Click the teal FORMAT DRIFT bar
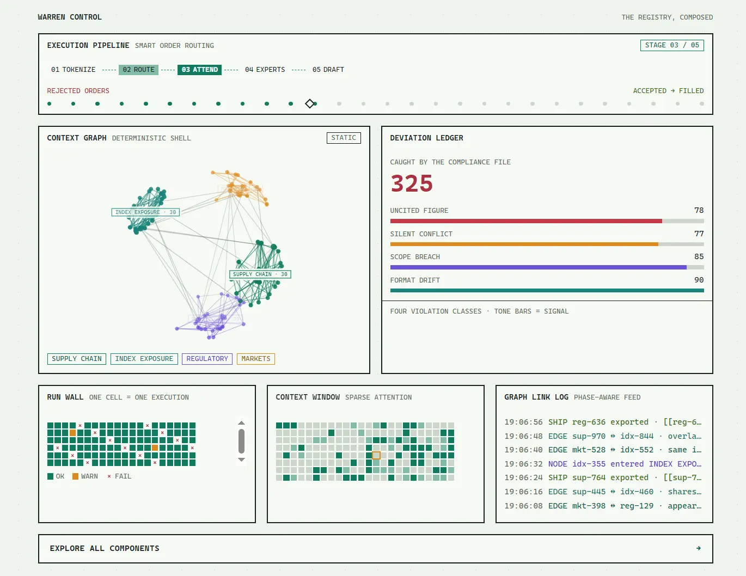 [x=547, y=291]
